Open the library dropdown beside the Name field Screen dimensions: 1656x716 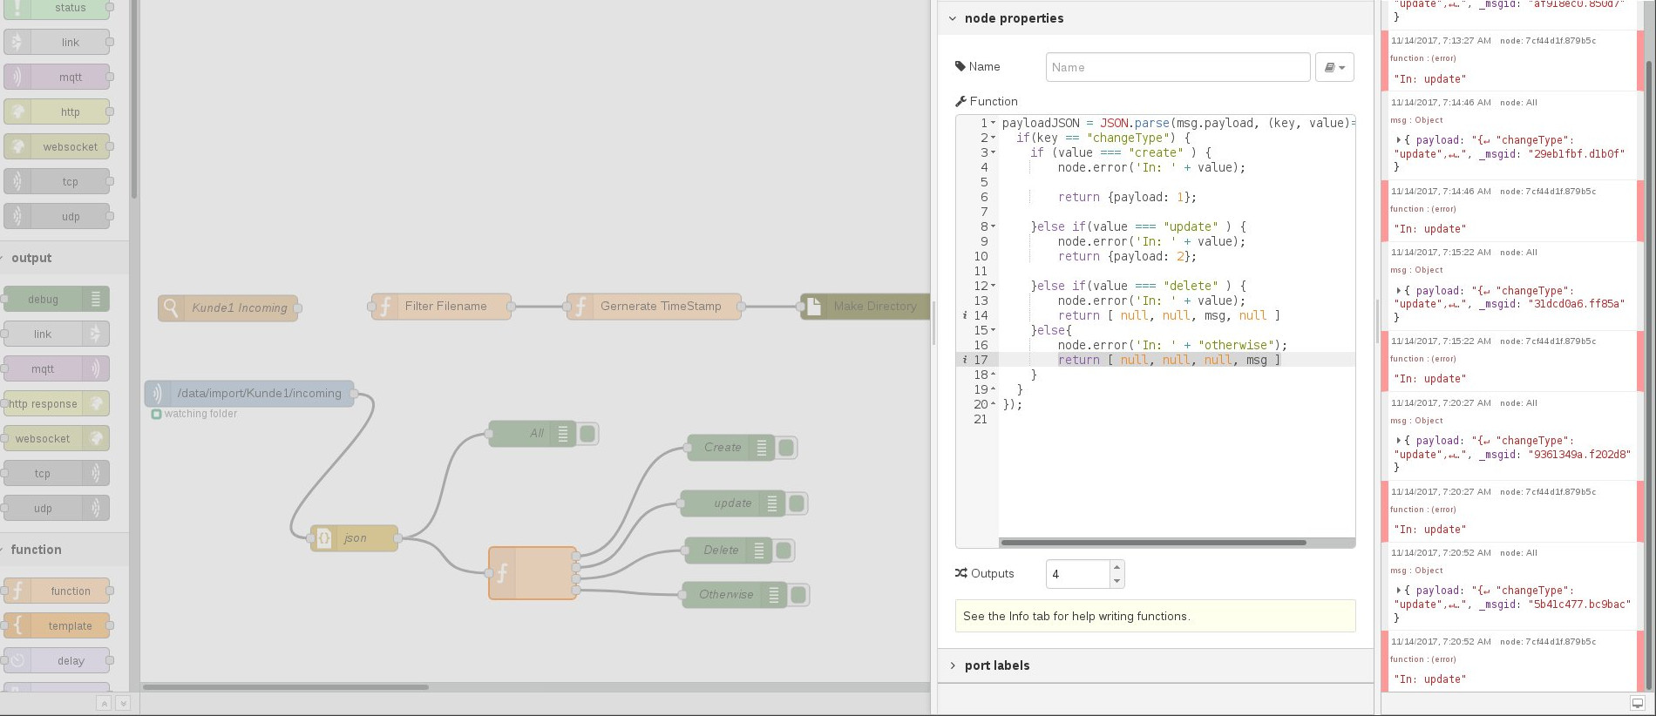tap(1334, 67)
